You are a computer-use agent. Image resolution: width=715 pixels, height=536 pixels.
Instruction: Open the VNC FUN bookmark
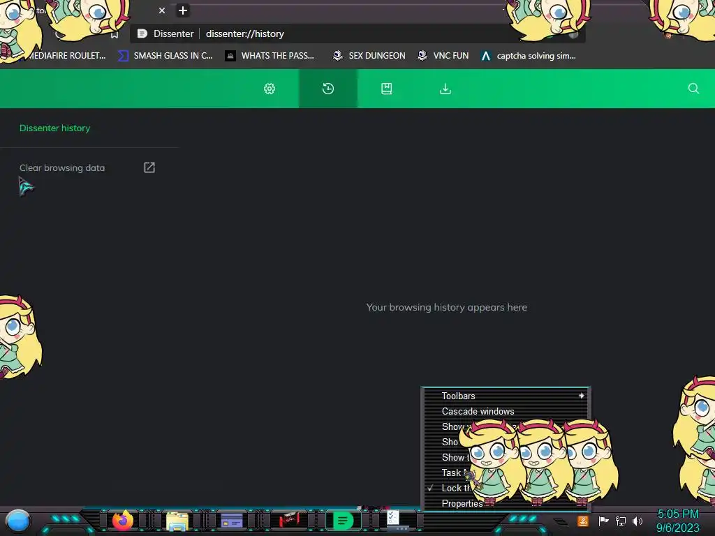click(x=443, y=56)
